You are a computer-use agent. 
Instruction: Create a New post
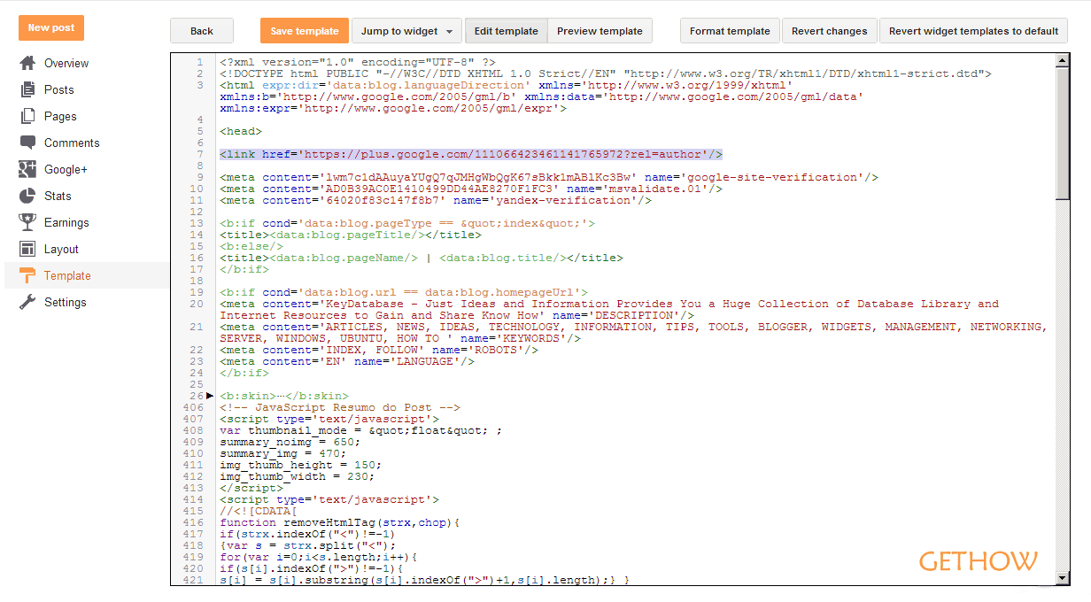point(51,27)
